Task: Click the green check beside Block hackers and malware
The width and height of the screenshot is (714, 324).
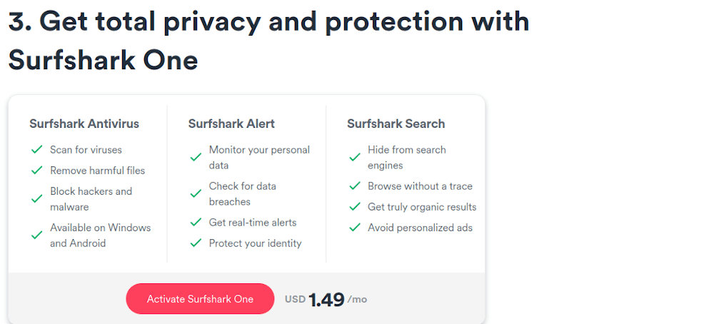Action: coord(37,199)
